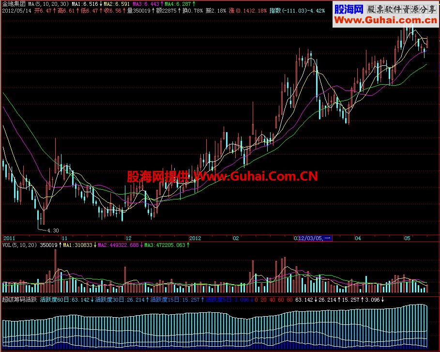Click the red 80 scale value
440x352 pixels.
[x=289, y=300]
